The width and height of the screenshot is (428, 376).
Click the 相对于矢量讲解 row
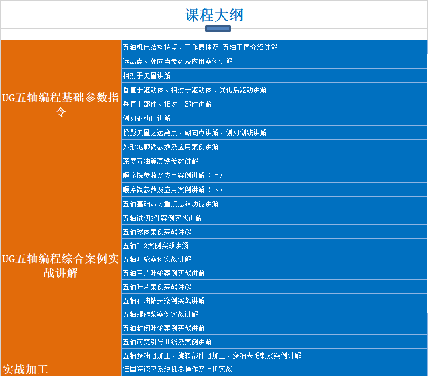click(x=147, y=76)
